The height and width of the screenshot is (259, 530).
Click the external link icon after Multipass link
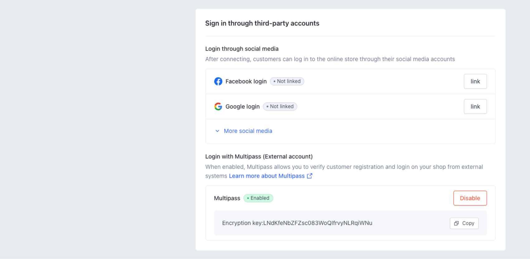[310, 176]
